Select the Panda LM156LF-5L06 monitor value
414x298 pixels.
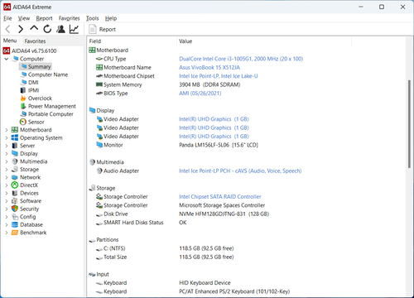point(219,145)
